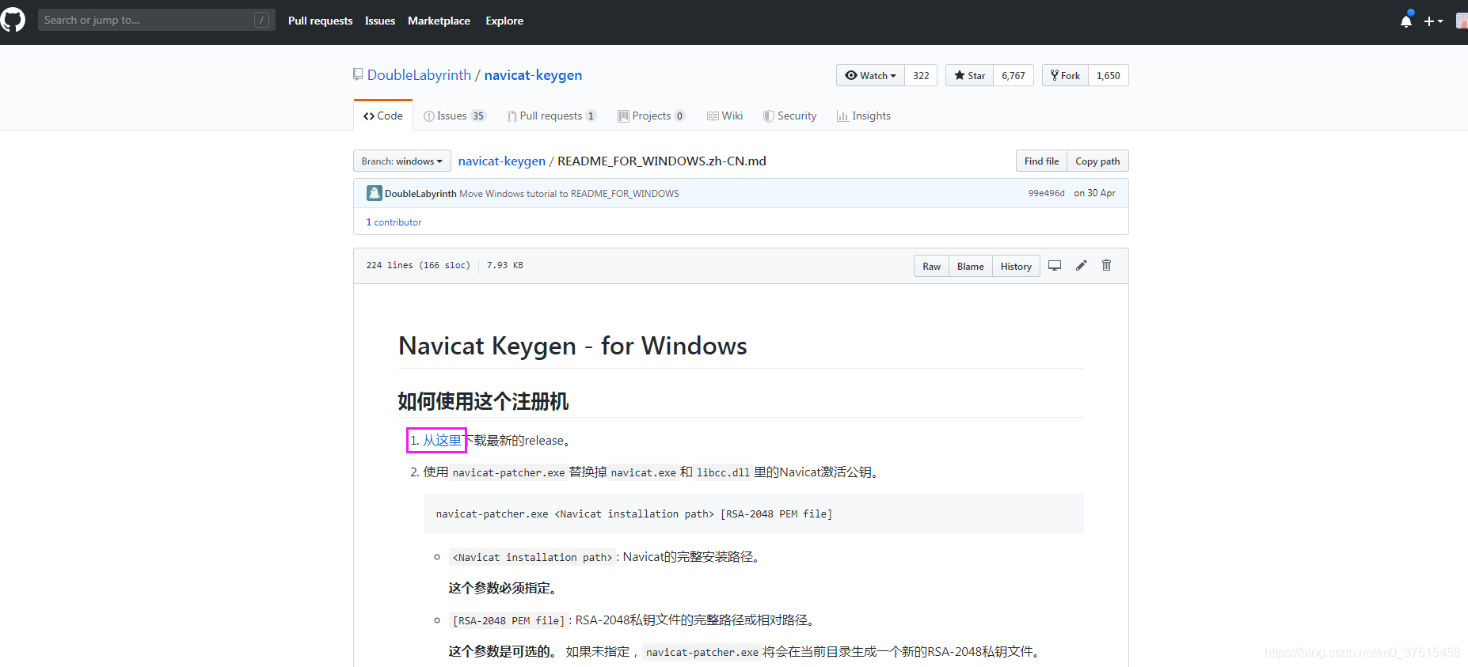This screenshot has height=667, width=1468.
Task: Click the 1 contributor link
Action: point(394,222)
